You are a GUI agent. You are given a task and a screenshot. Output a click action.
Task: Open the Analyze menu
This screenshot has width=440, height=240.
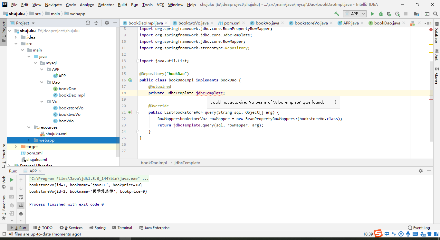[87, 5]
